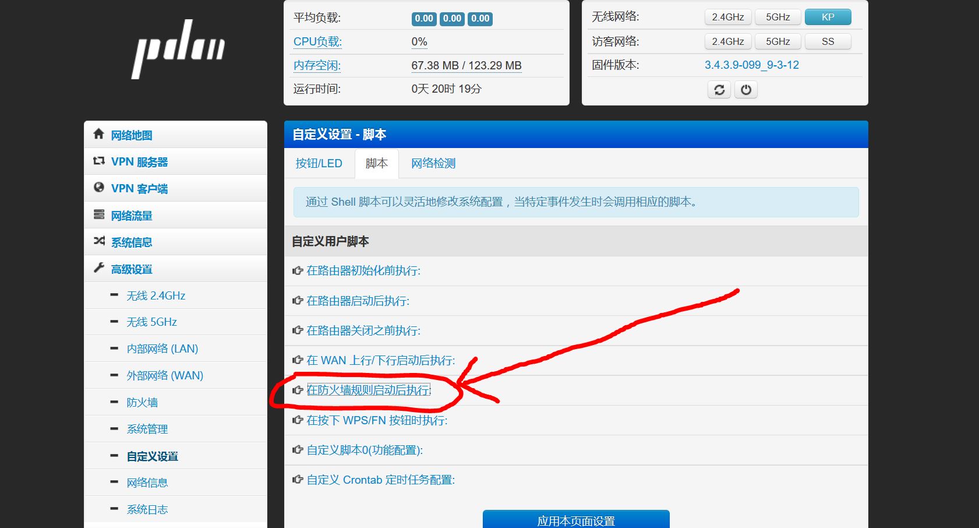Toggle wireless network 5GHz button
The image size is (979, 528).
coord(777,17)
